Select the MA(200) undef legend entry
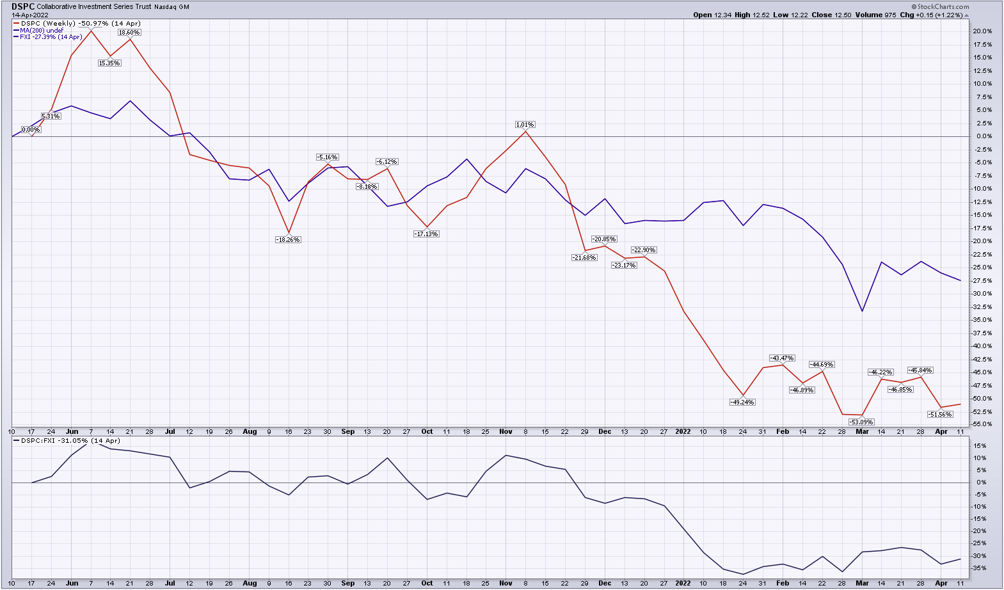1004x590 pixels. click(x=42, y=30)
